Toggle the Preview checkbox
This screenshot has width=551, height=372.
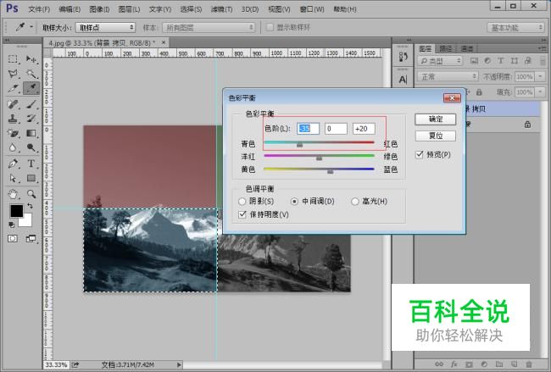(x=420, y=154)
